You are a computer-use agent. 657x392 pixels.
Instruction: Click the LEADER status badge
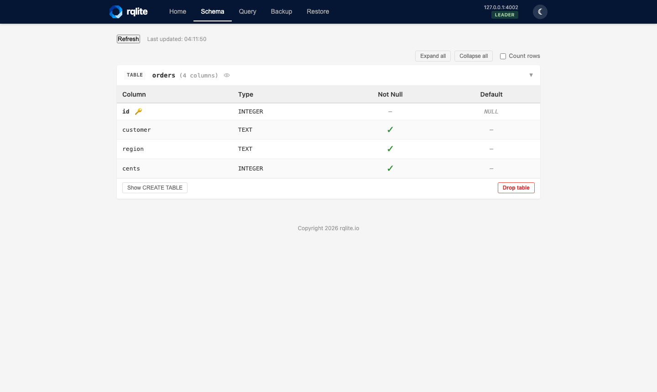(x=505, y=15)
